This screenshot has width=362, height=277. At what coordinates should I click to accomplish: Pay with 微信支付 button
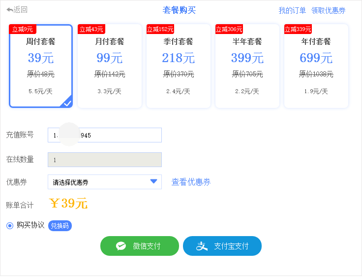[140, 246]
